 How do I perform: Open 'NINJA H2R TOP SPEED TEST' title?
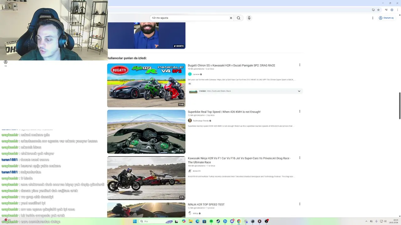pos(206,205)
